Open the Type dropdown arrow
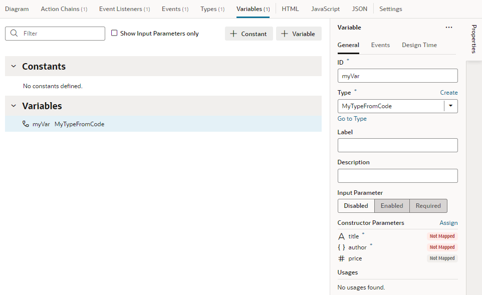 [450, 106]
